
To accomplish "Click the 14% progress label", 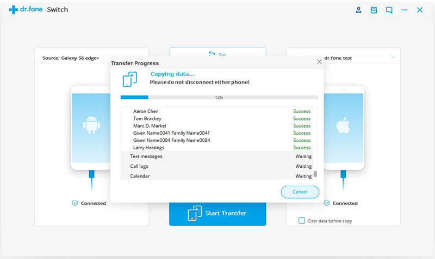I will tap(219, 98).
